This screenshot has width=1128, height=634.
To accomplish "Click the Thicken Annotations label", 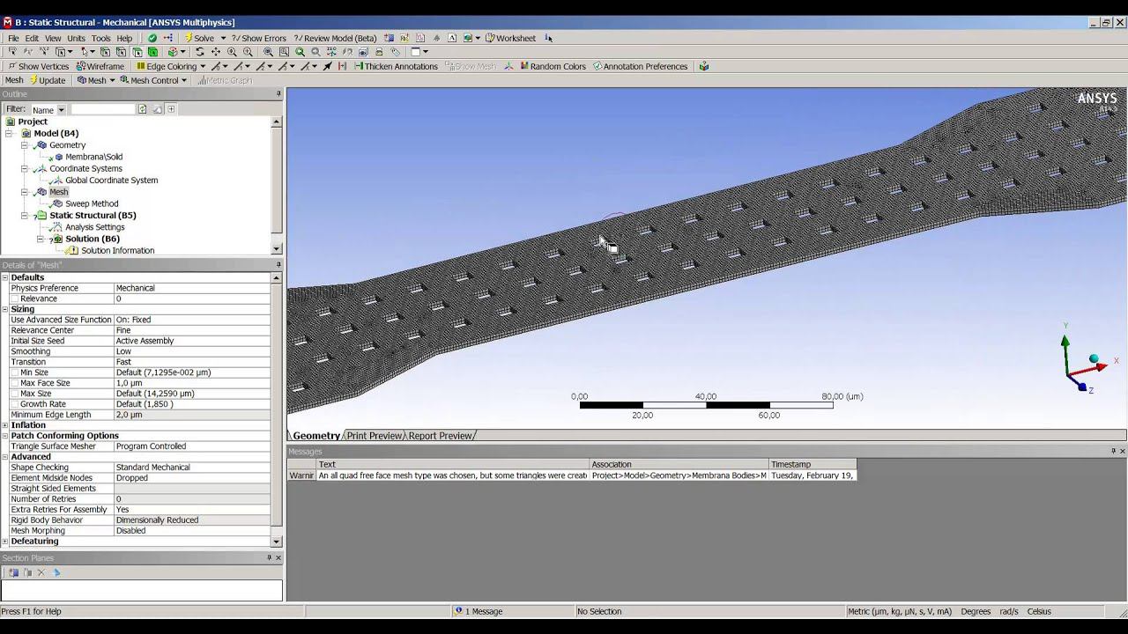I will click(401, 66).
